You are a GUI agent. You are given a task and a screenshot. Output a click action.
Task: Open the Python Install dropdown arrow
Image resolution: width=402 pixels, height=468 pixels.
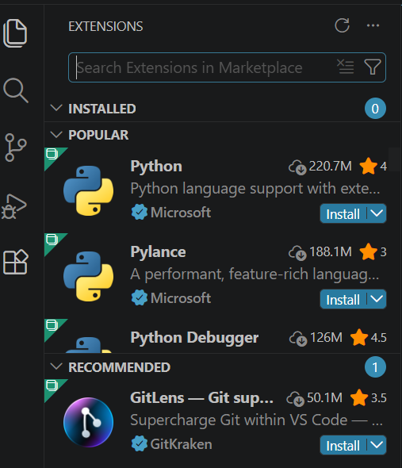[x=377, y=213]
